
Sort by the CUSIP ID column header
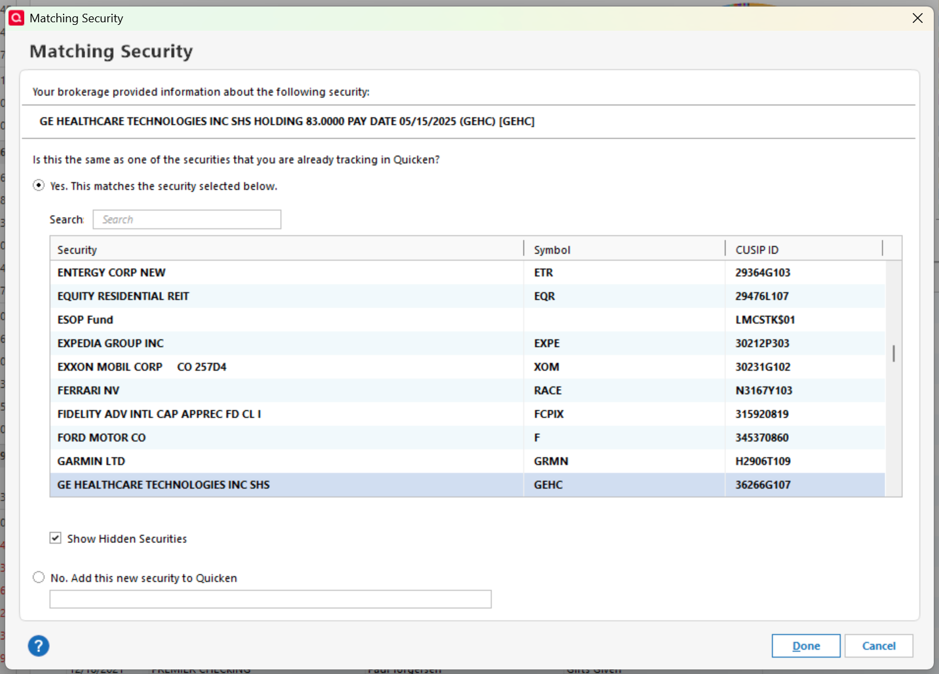[805, 250]
